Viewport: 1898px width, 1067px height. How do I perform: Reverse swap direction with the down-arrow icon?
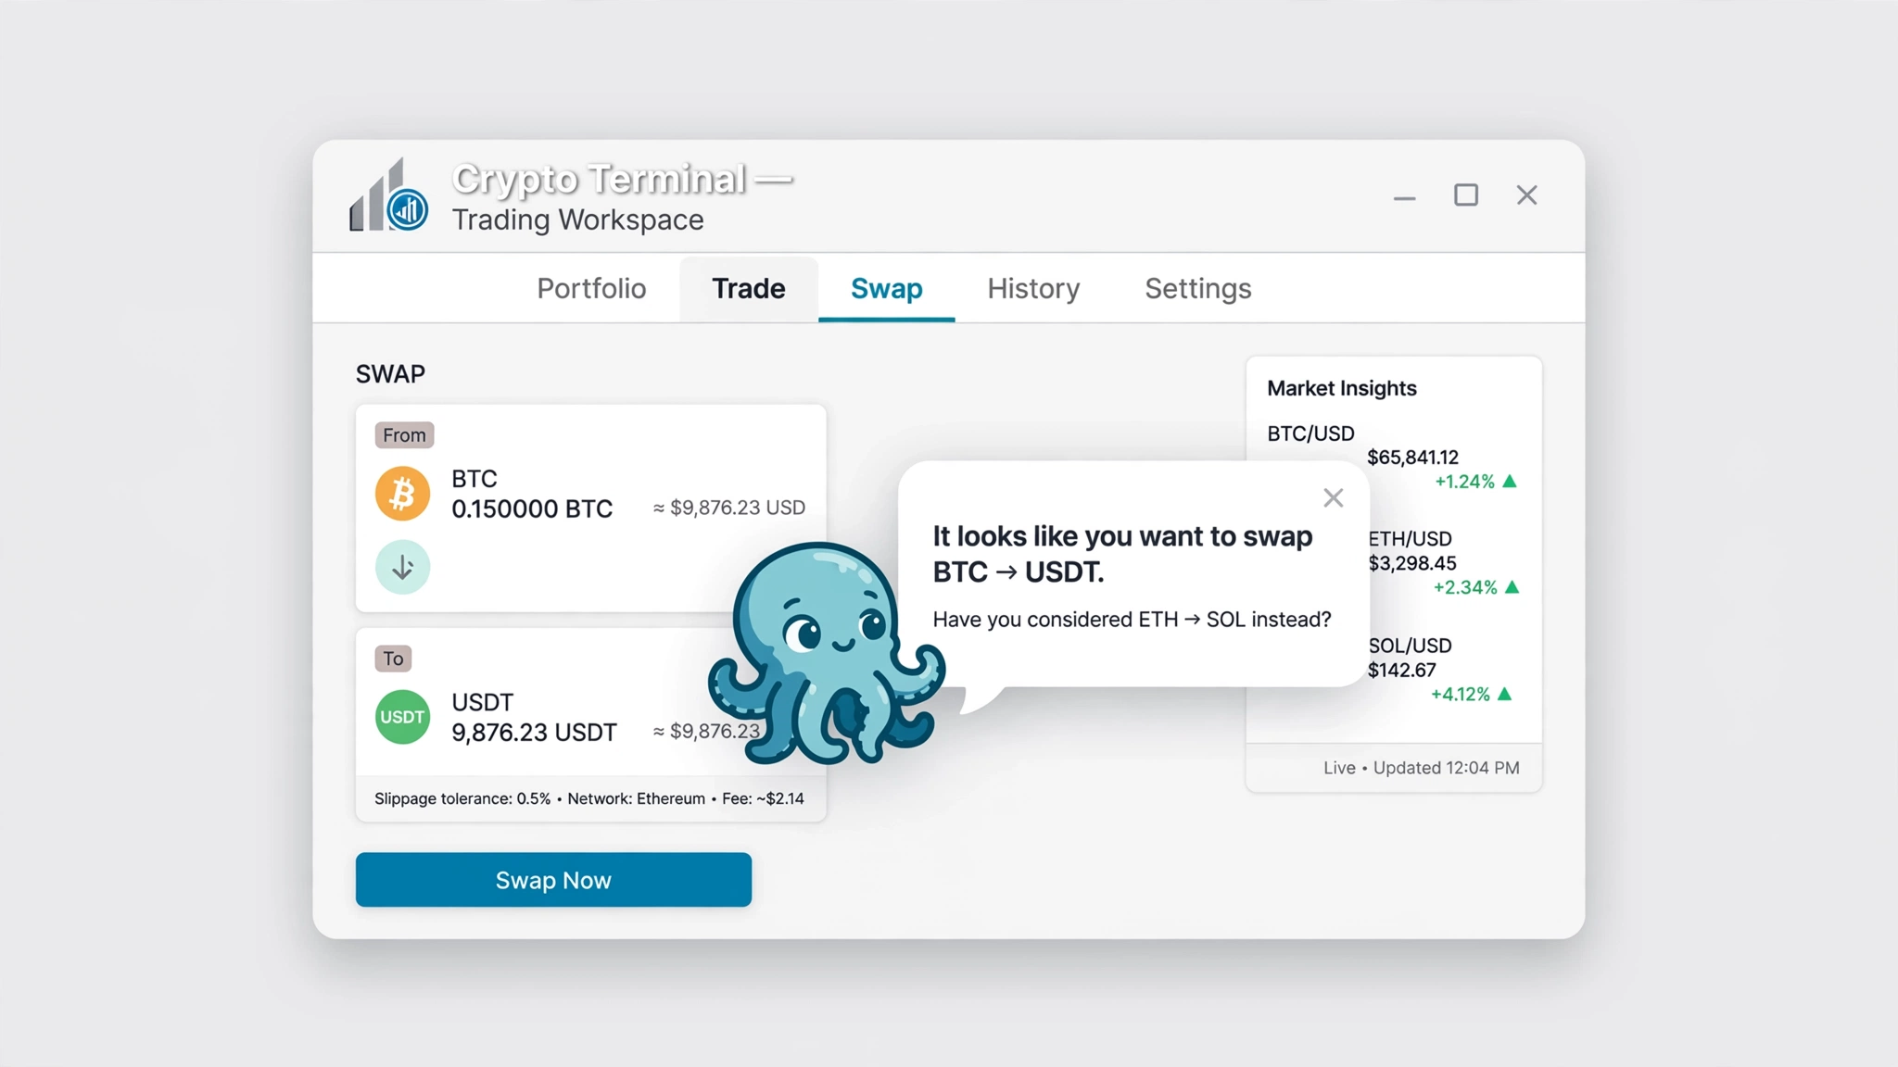point(402,567)
